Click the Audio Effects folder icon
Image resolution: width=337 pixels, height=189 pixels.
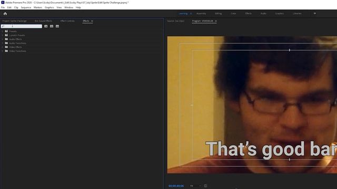pos(6,39)
